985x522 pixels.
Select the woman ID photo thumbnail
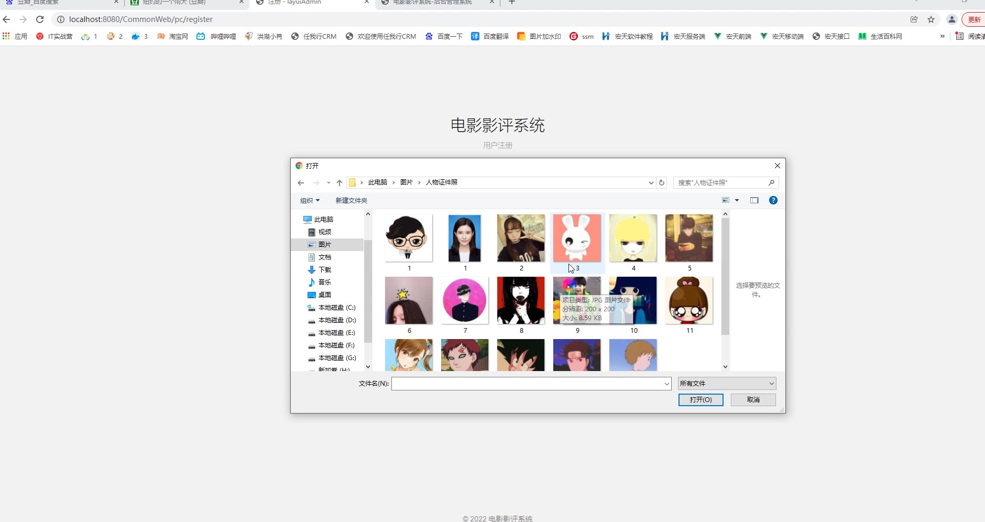pos(465,238)
